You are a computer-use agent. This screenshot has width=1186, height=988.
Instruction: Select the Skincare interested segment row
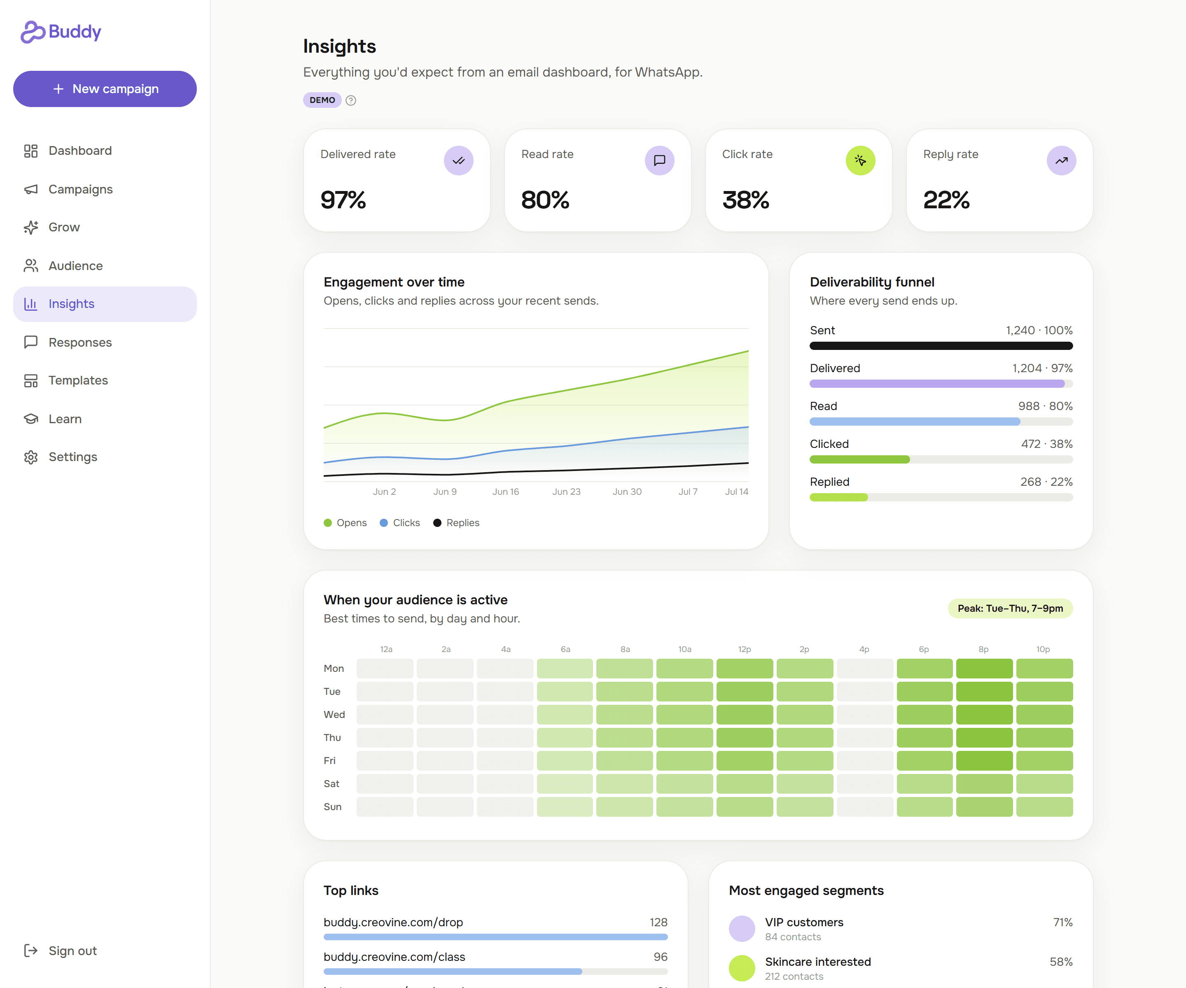901,968
